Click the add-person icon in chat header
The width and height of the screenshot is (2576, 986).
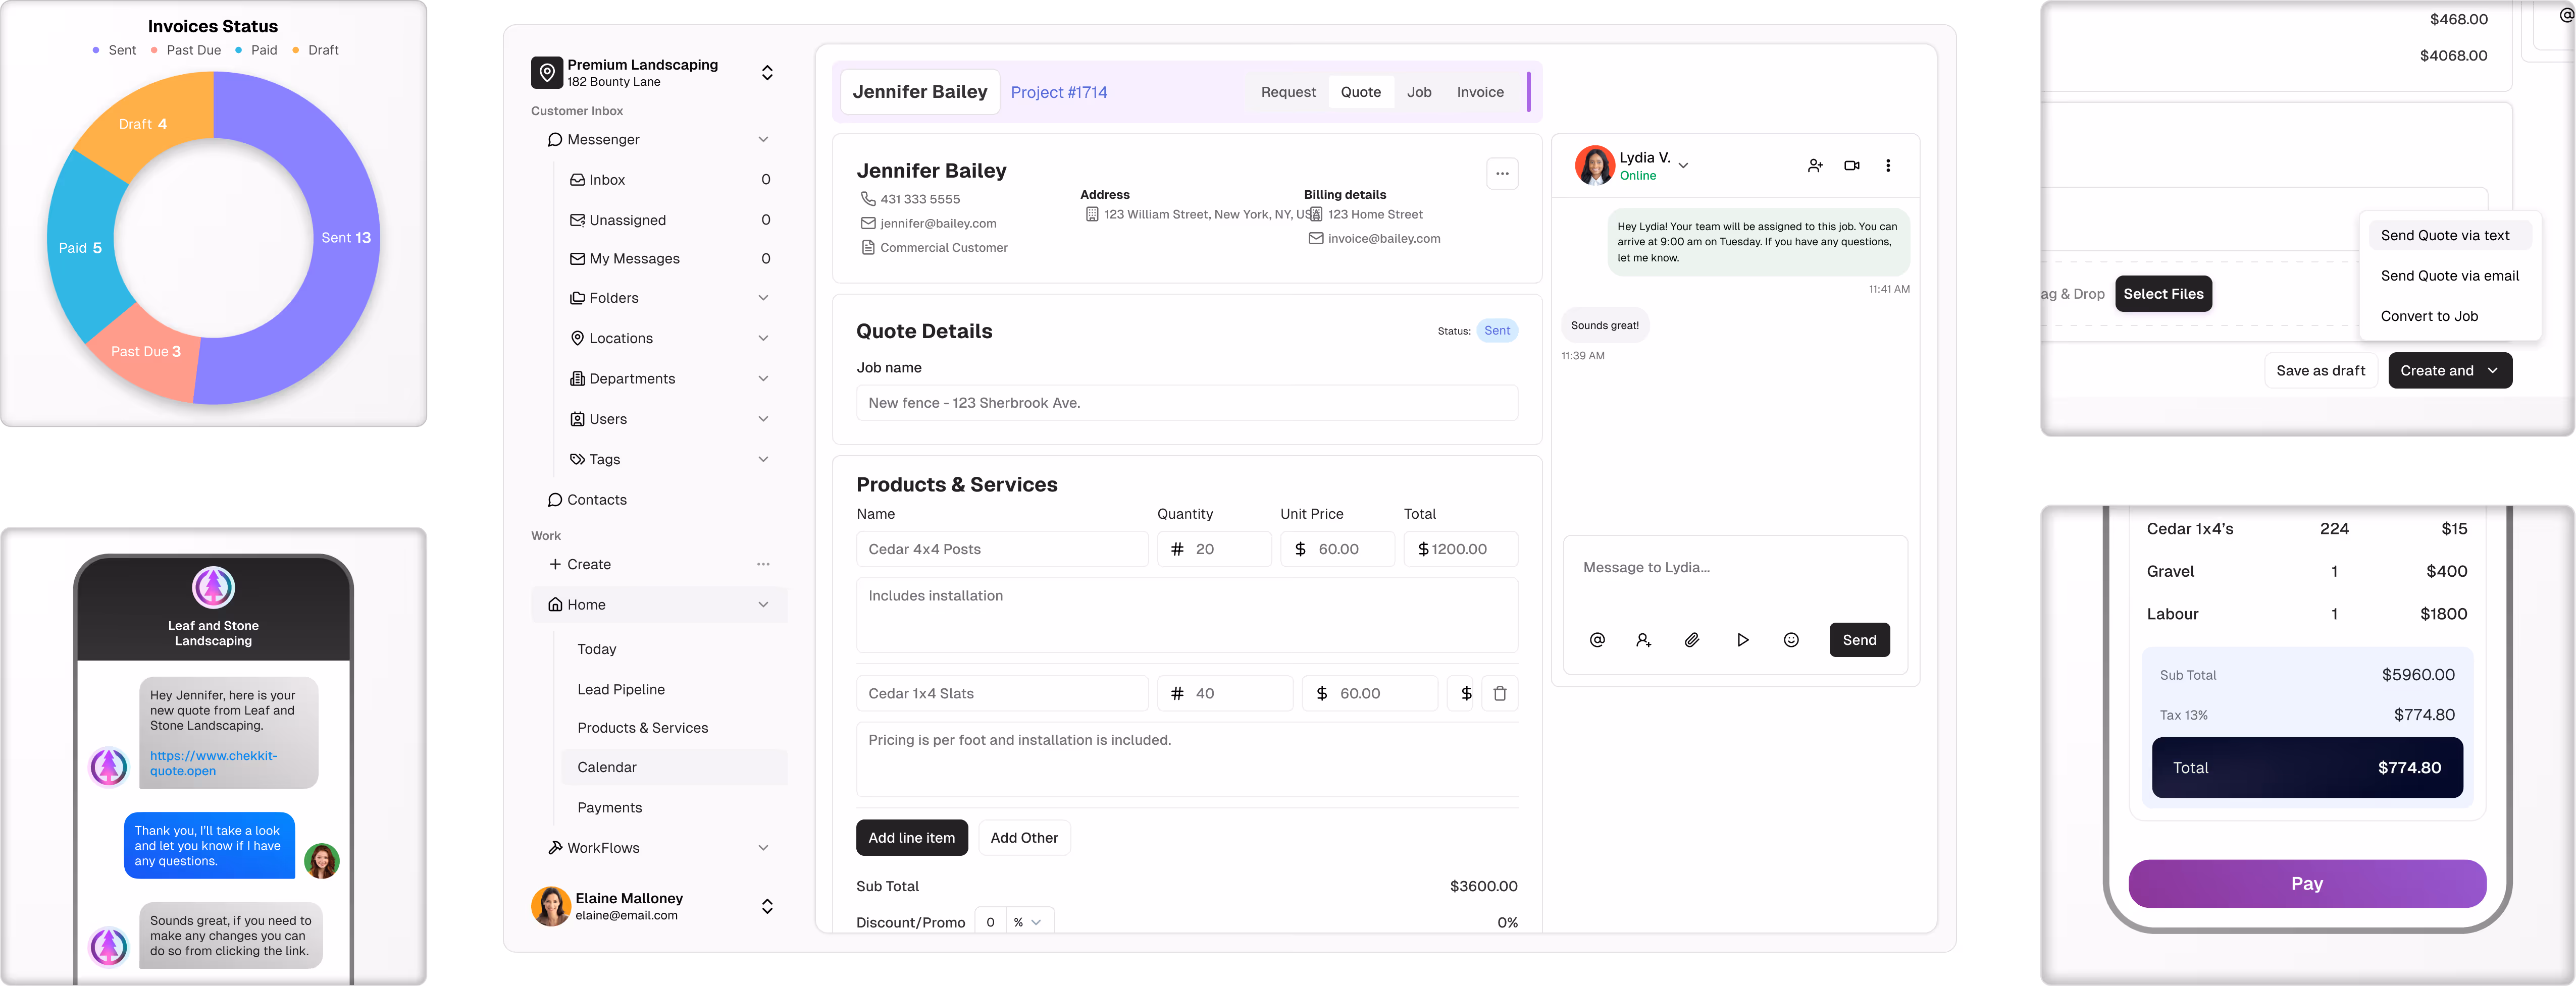coord(1815,165)
